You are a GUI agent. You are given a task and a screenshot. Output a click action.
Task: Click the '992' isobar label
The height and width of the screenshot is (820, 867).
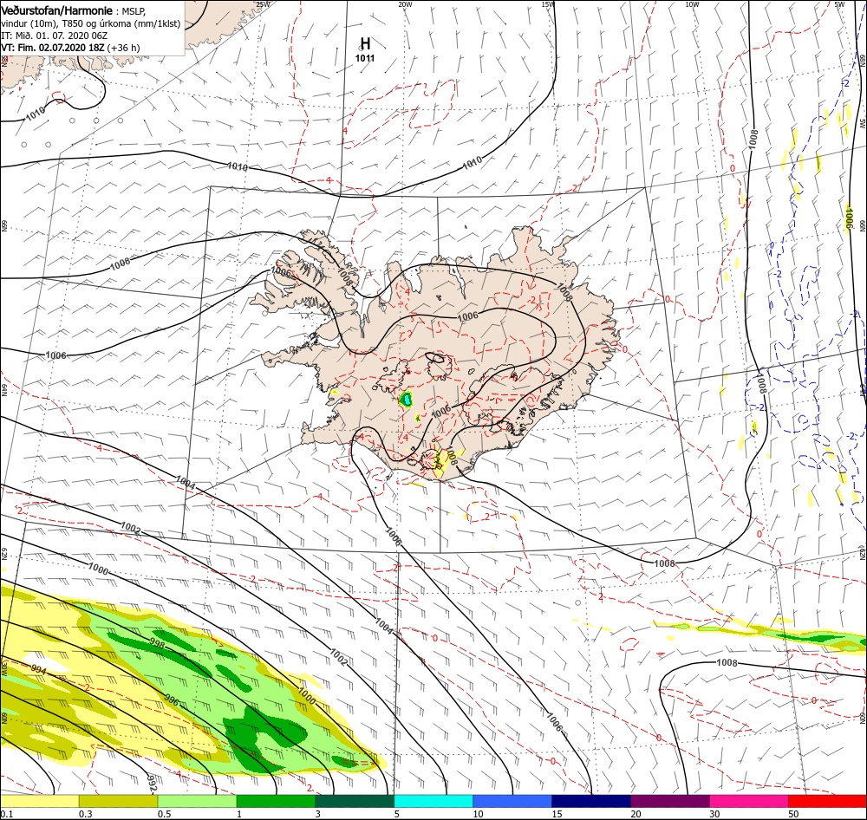point(153,783)
